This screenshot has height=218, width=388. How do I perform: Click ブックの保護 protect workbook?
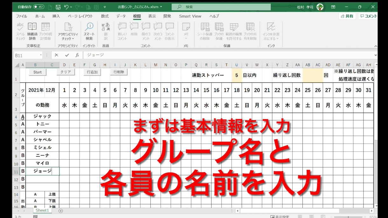219,31
